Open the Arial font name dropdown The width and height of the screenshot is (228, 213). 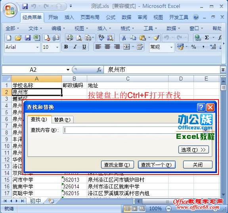click(37, 47)
